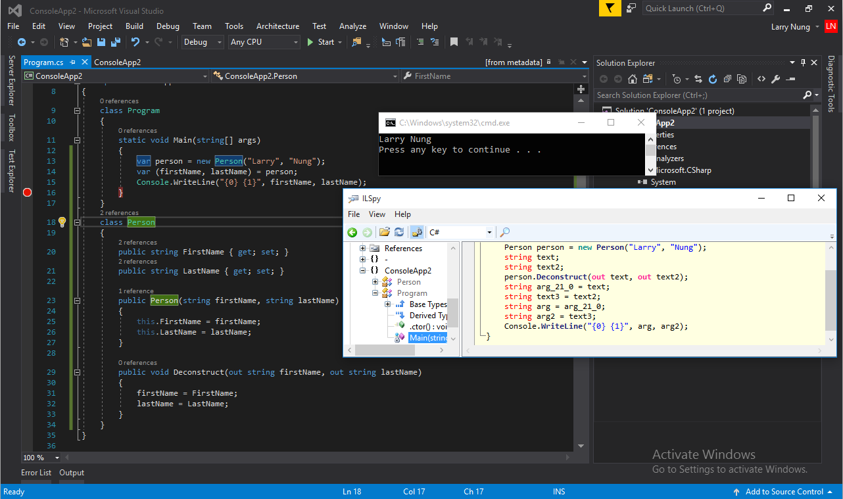843x499 pixels.
Task: Switch to the ConsoleApp2 editor tab
Action: point(117,62)
